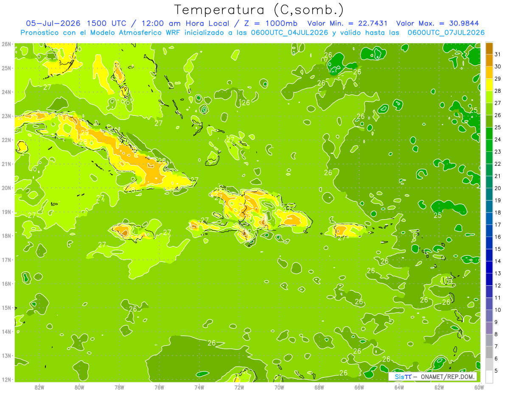The height and width of the screenshot is (393, 509).
Task: Click the 14N latitude axis label
Action: tap(6, 332)
